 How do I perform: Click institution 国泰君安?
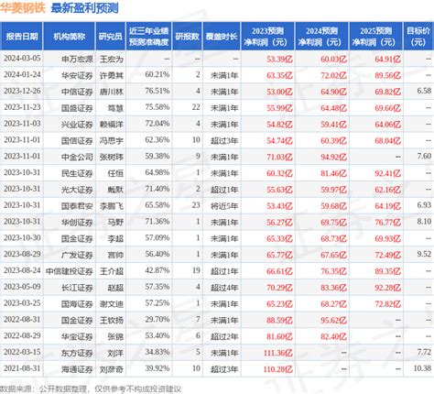[77, 206]
